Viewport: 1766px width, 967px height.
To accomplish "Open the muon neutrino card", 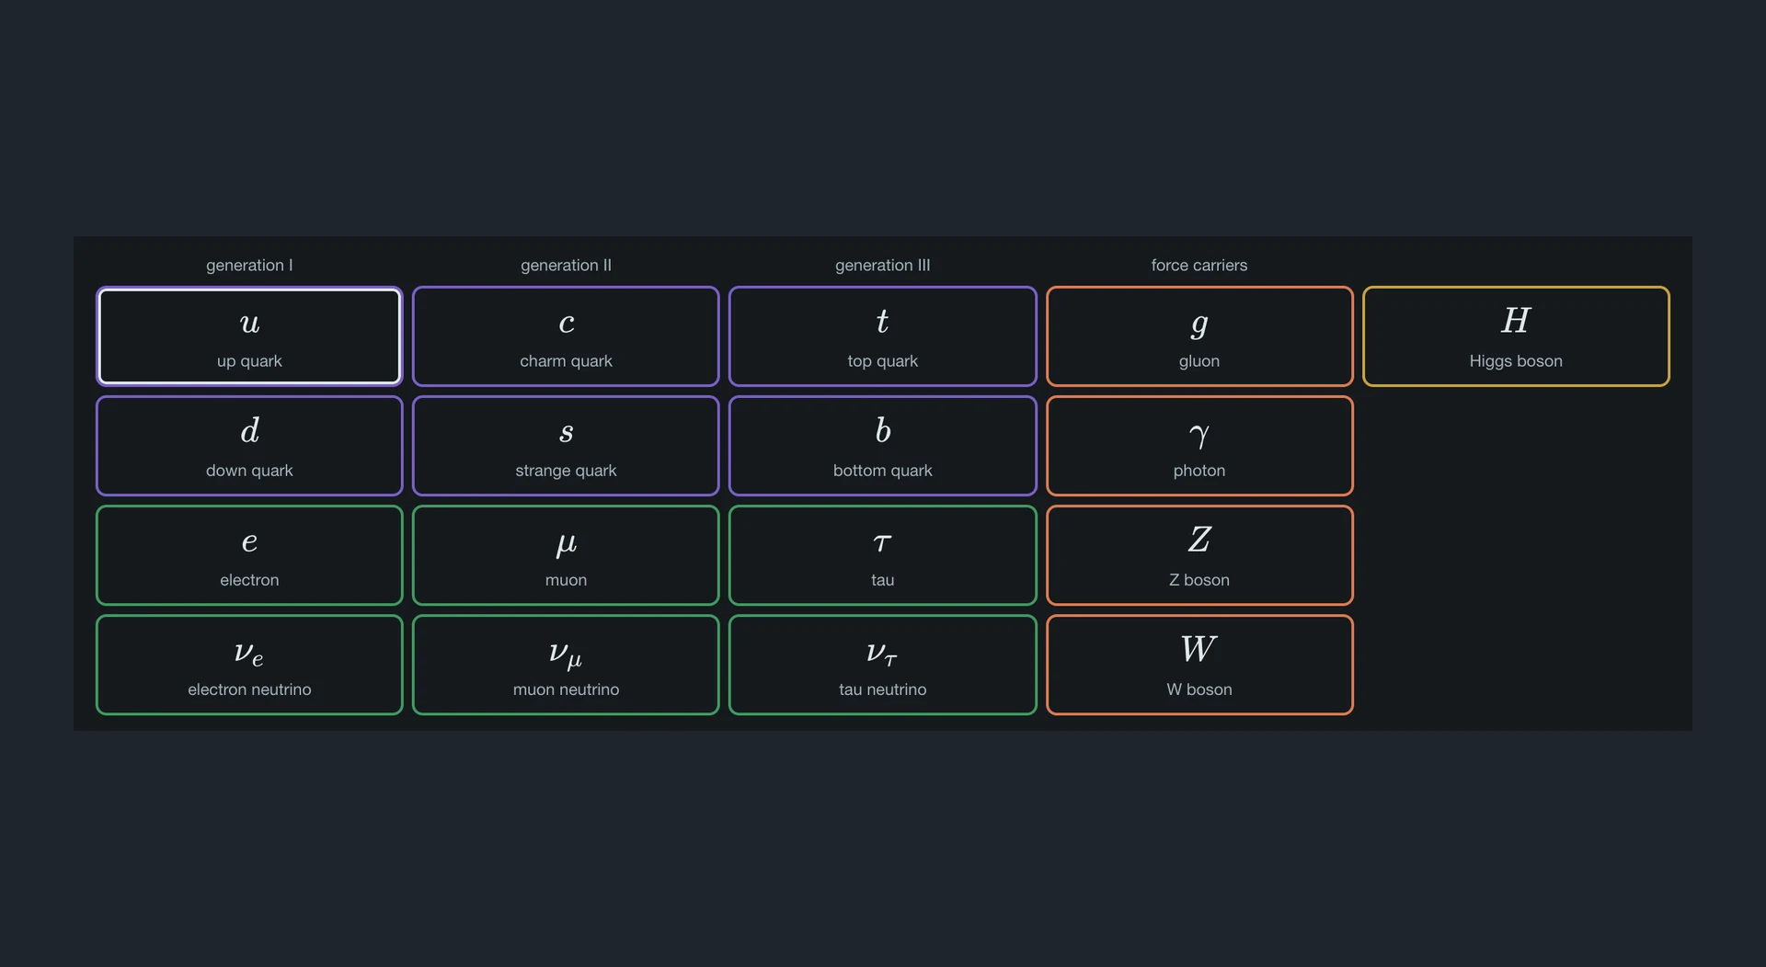I will (566, 665).
